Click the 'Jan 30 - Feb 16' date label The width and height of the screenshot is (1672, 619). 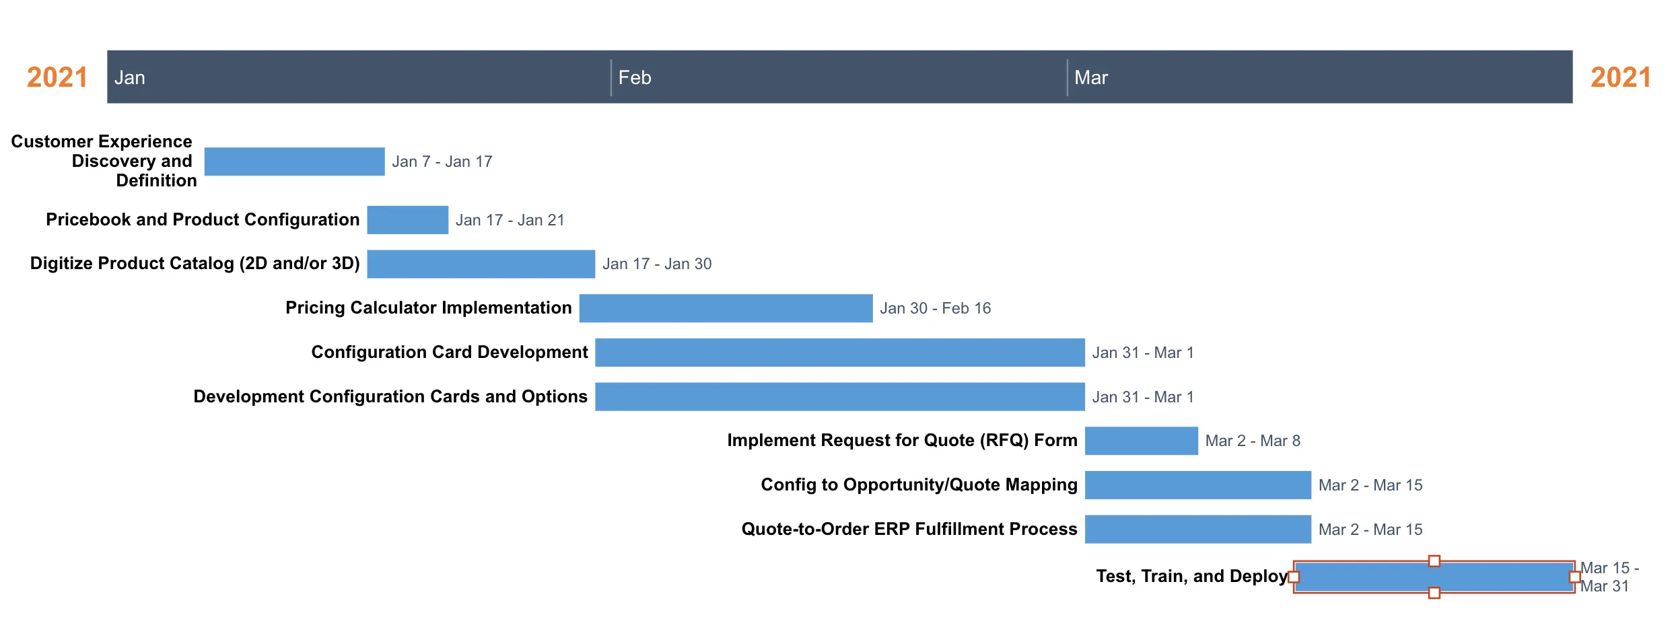936,308
